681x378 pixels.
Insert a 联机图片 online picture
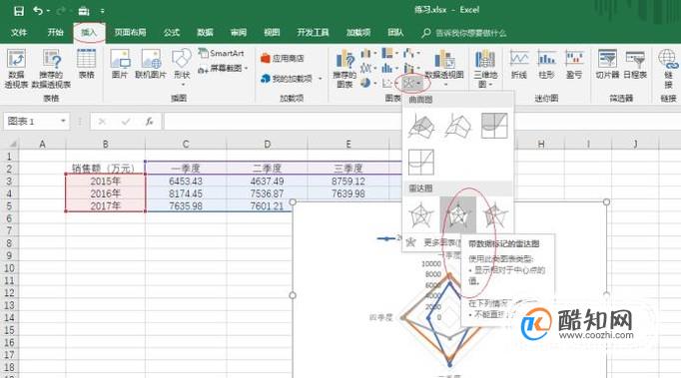click(x=151, y=64)
